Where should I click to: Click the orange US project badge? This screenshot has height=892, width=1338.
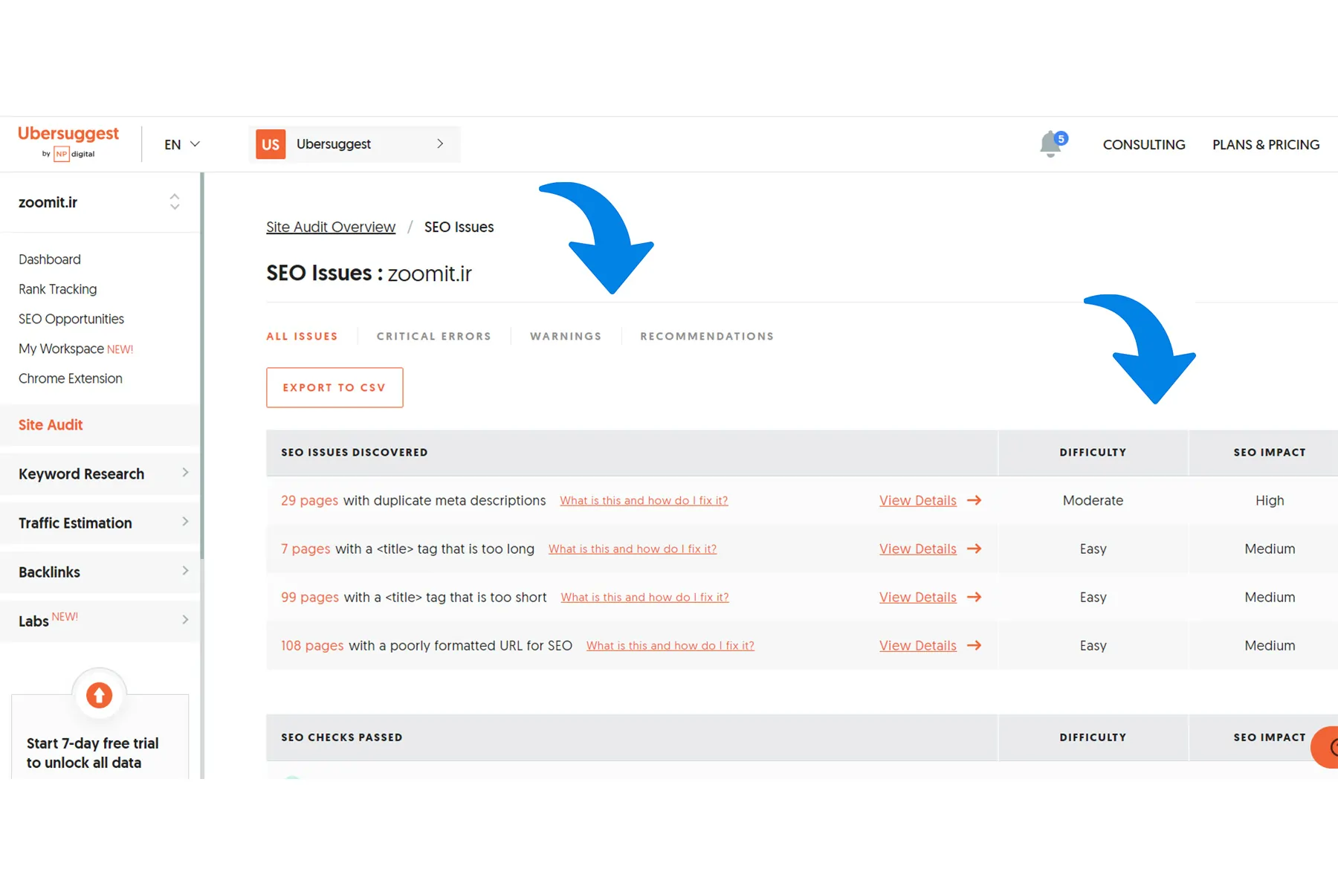coord(271,144)
